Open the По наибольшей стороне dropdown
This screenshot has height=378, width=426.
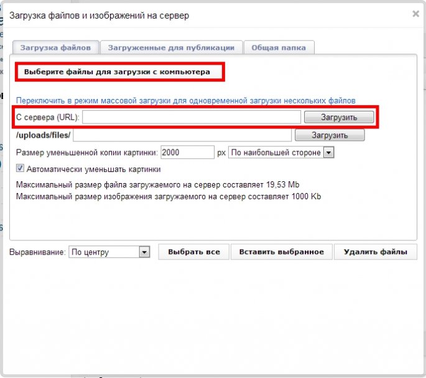[x=281, y=153]
